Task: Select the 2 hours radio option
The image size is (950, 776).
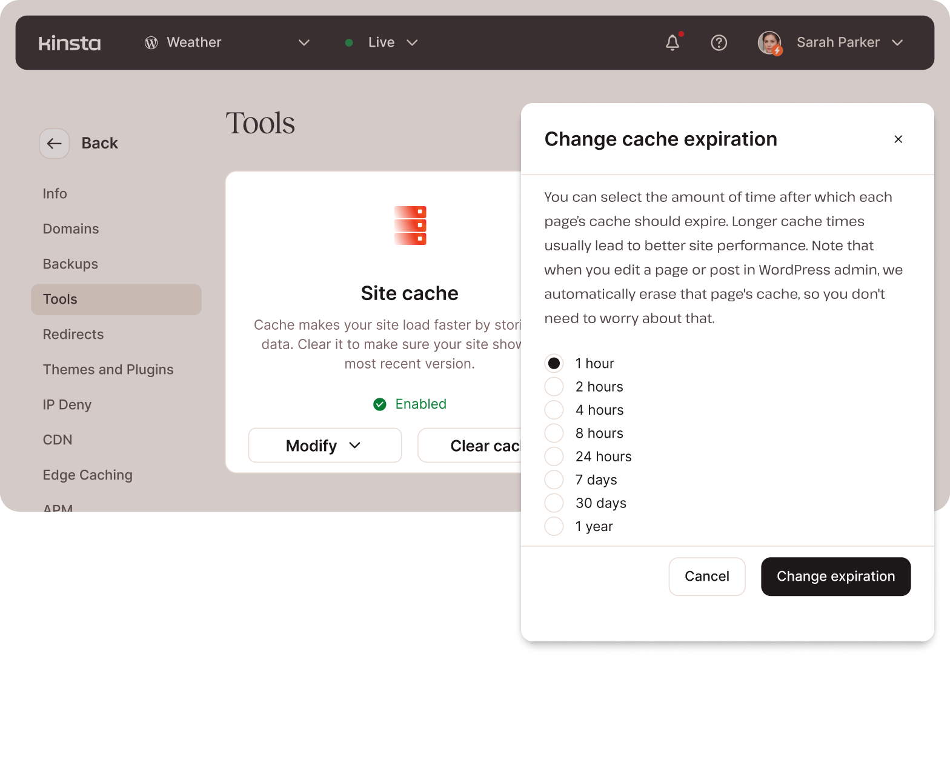Action: coord(554,387)
